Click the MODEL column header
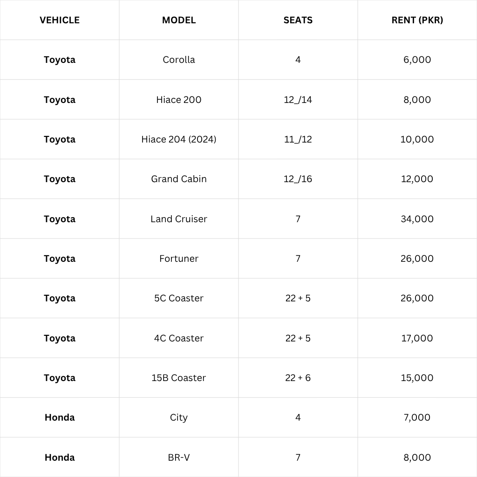477x477 pixels. pyautogui.click(x=179, y=20)
